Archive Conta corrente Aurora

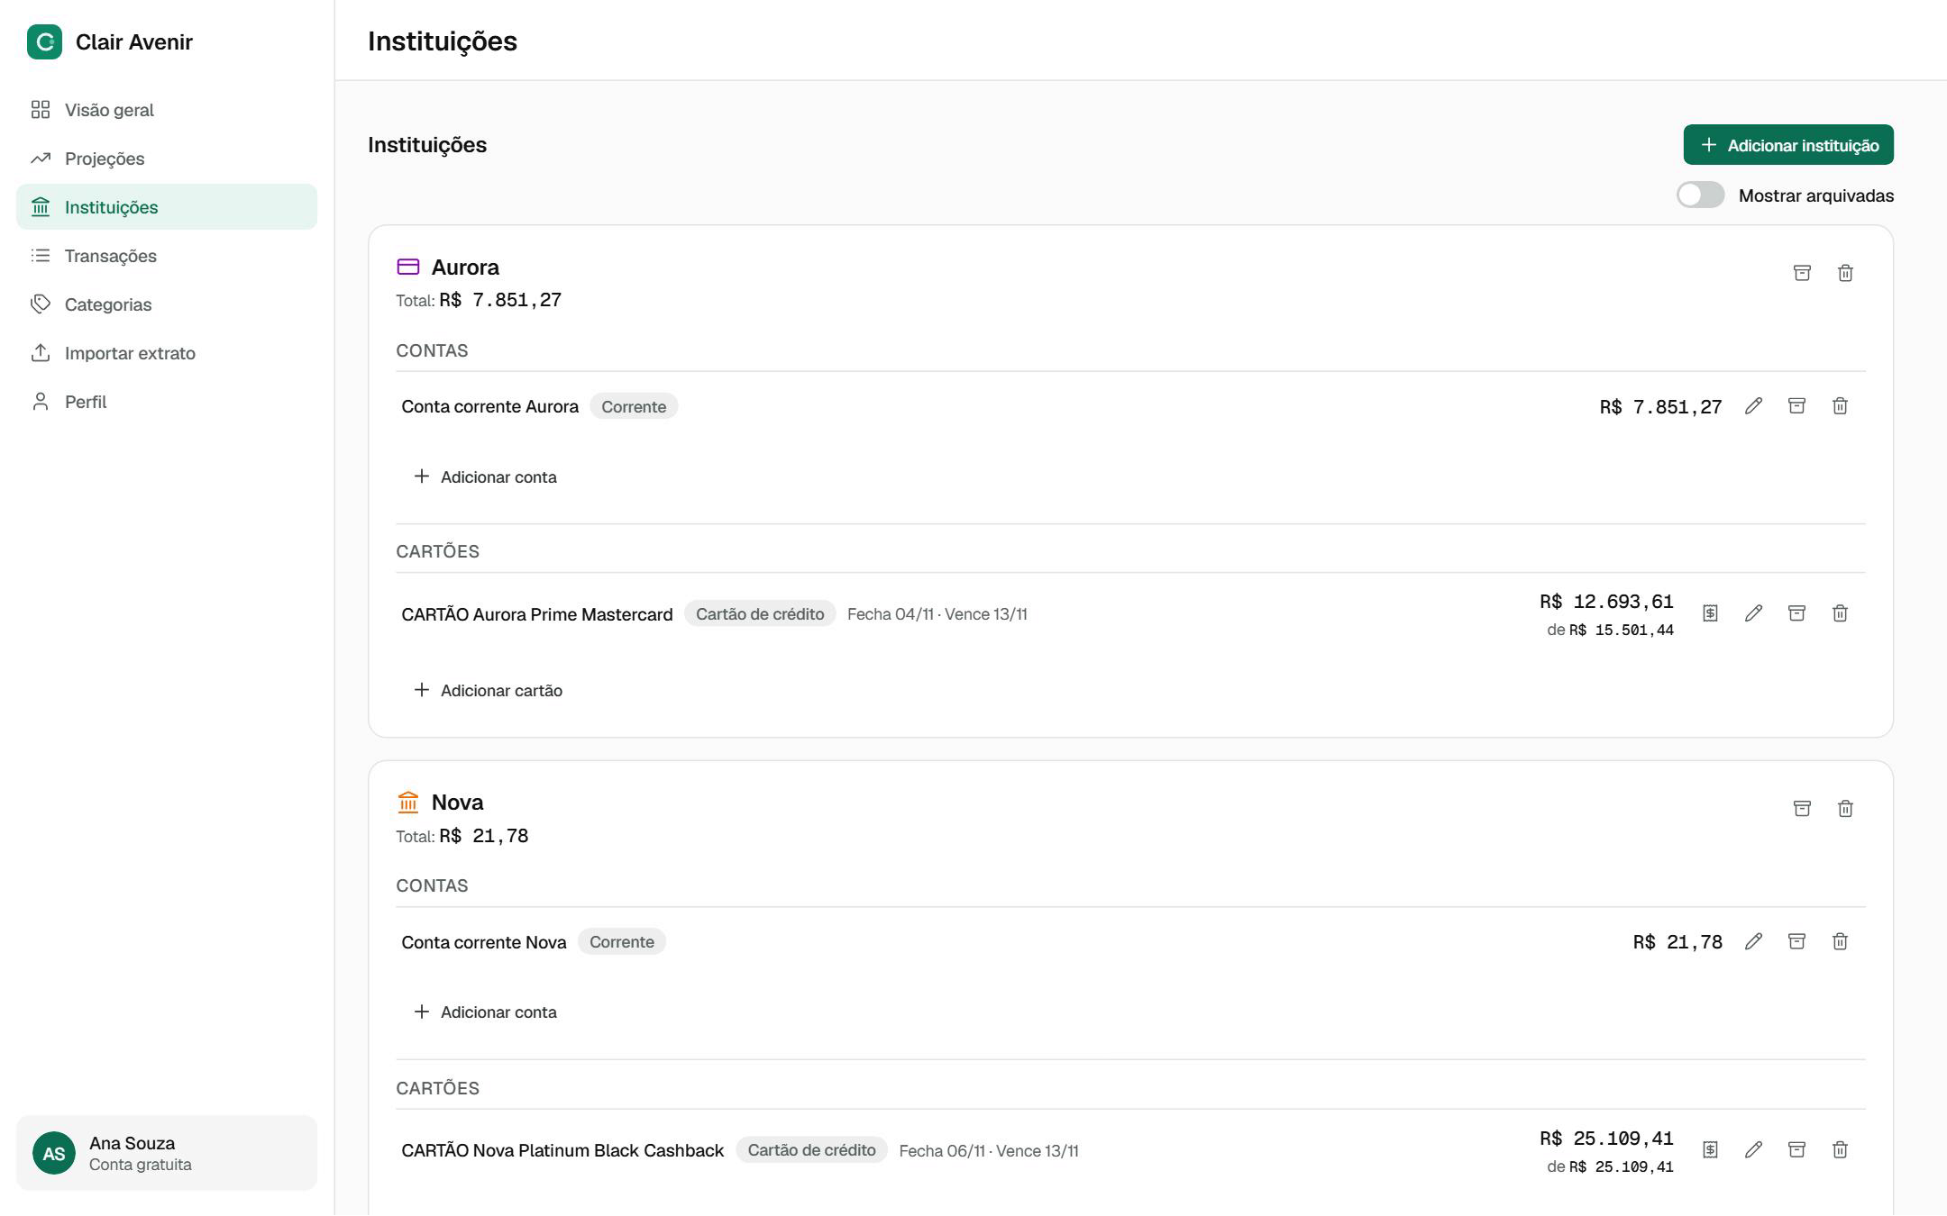click(x=1796, y=406)
